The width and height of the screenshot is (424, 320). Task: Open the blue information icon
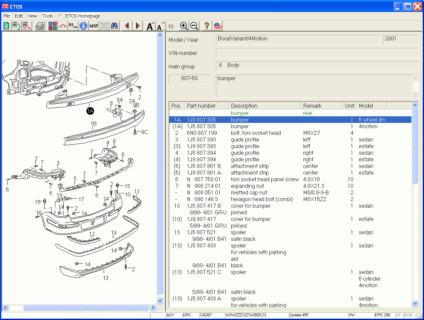[x=83, y=26]
